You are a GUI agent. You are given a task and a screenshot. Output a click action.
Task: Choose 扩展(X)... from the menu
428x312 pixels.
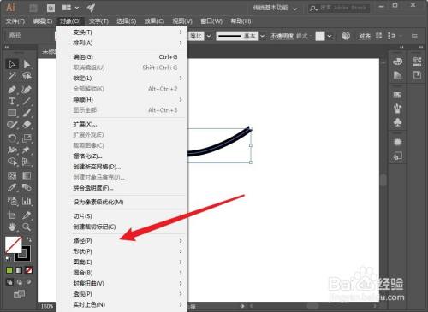(122, 124)
